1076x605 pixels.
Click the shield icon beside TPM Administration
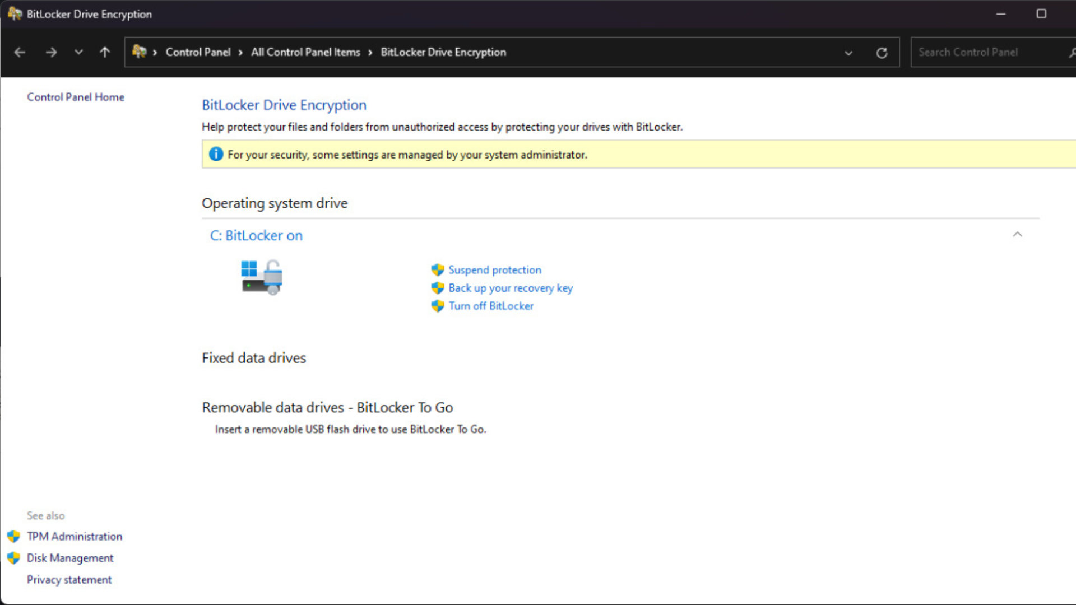pyautogui.click(x=14, y=536)
